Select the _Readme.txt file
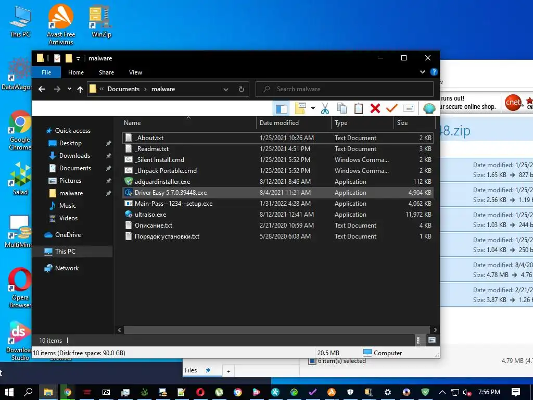Screen dimensions: 533x400 click(x=278, y=149)
